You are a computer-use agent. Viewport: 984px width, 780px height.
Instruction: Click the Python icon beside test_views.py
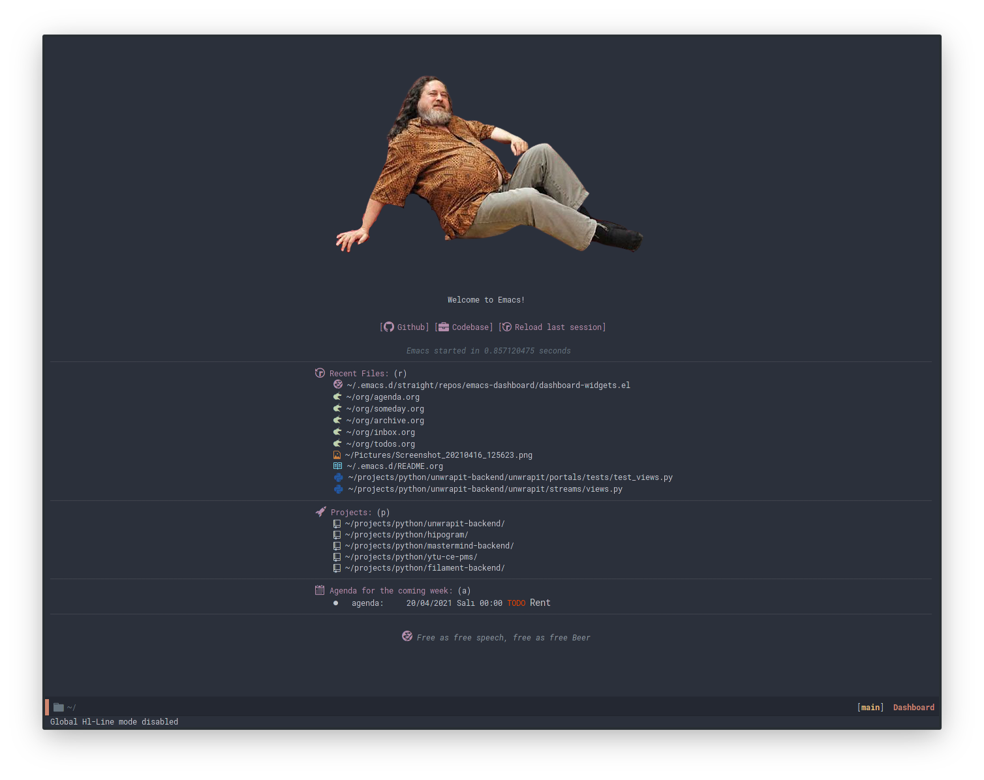(339, 477)
